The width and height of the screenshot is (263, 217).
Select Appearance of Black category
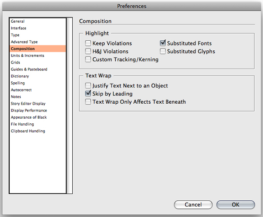[x=38, y=117]
